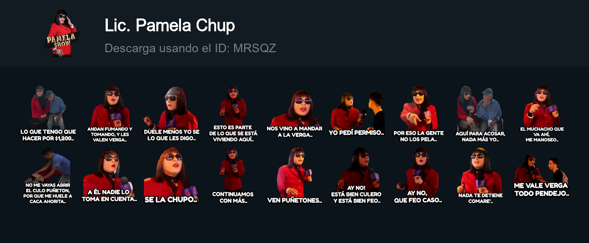Click the 'Lic. Pamela Chup' pack title
589x243 pixels.
click(170, 26)
